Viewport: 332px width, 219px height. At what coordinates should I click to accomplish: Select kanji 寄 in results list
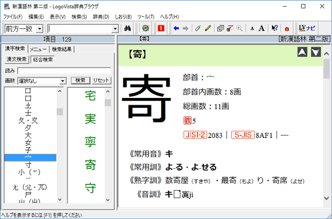tap(90, 165)
